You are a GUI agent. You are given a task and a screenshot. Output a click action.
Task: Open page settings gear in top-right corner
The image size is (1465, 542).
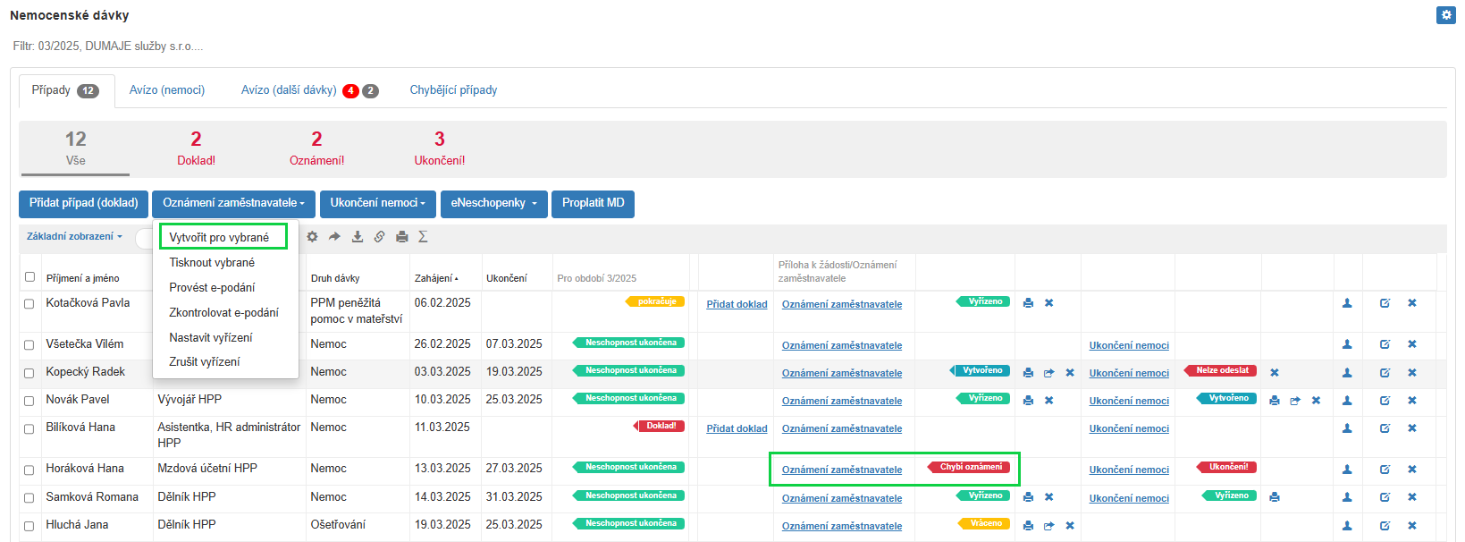point(1445,15)
